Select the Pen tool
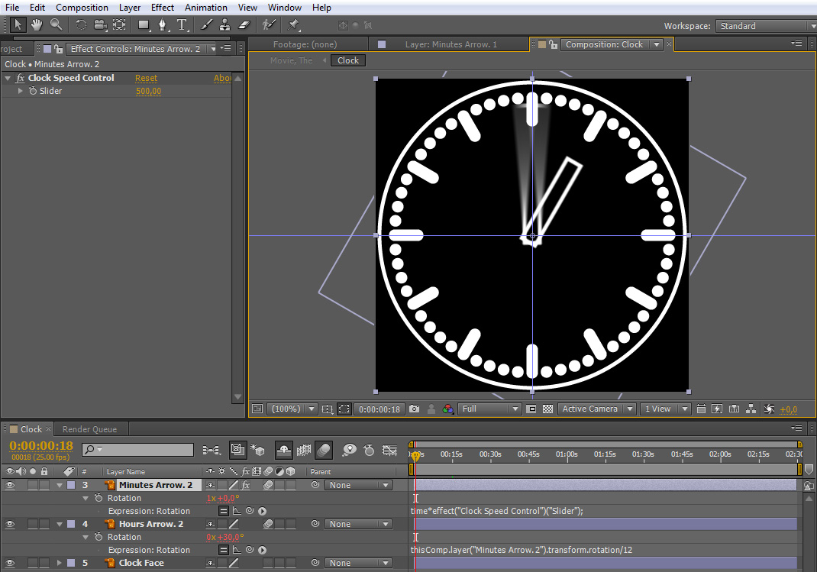This screenshot has height=572, width=817. [x=163, y=24]
